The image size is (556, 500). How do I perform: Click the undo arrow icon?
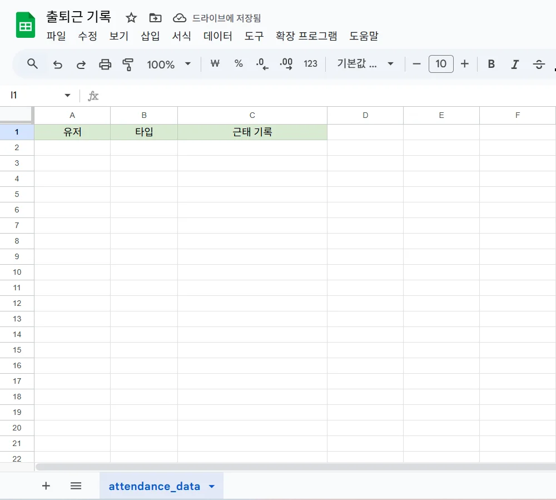point(57,65)
